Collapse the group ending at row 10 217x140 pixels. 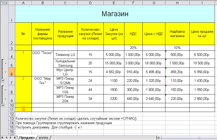(x=3, y=105)
